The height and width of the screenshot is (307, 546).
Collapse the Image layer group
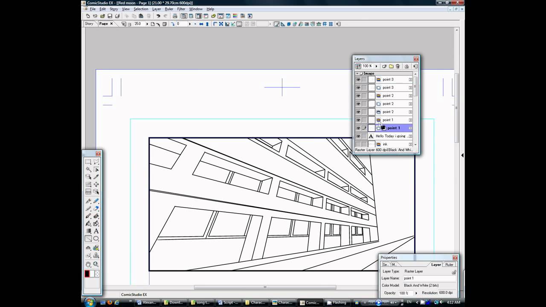(357, 73)
